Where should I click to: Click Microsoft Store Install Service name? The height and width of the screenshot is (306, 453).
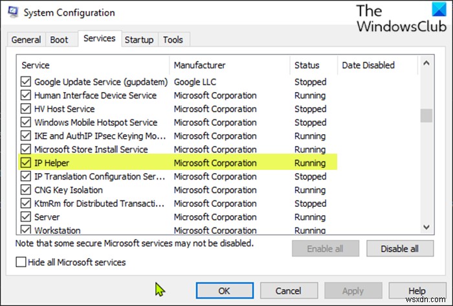[91, 149]
